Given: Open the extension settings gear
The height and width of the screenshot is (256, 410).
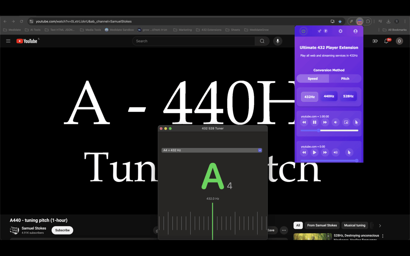Looking at the screenshot, I should point(340,31).
